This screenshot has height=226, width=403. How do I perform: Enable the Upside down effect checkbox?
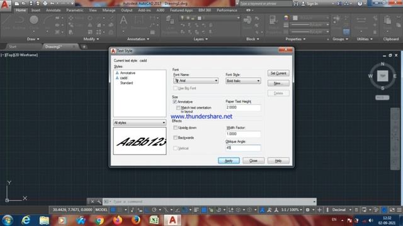175,127
